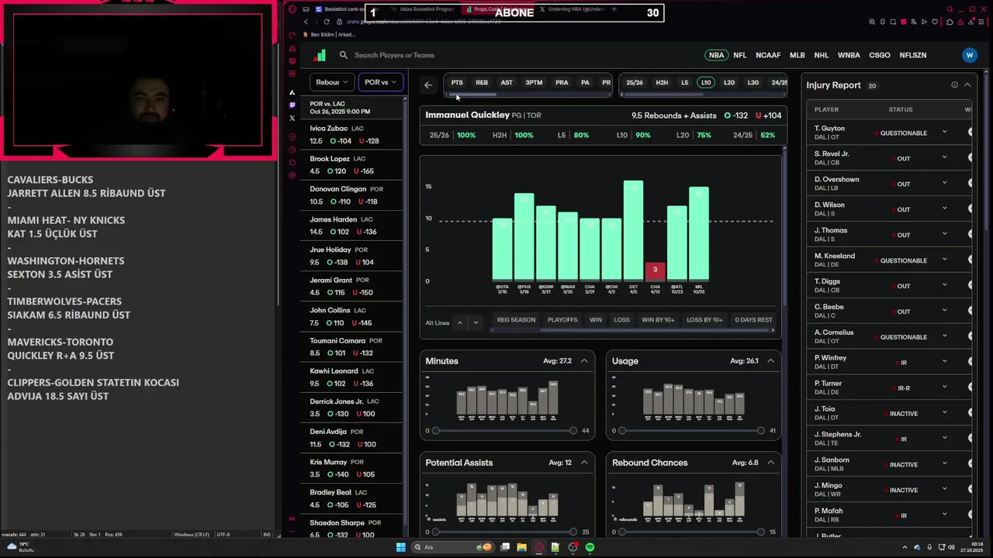The image size is (993, 558).
Task: Open Opera GX from taskbar
Action: (x=539, y=547)
